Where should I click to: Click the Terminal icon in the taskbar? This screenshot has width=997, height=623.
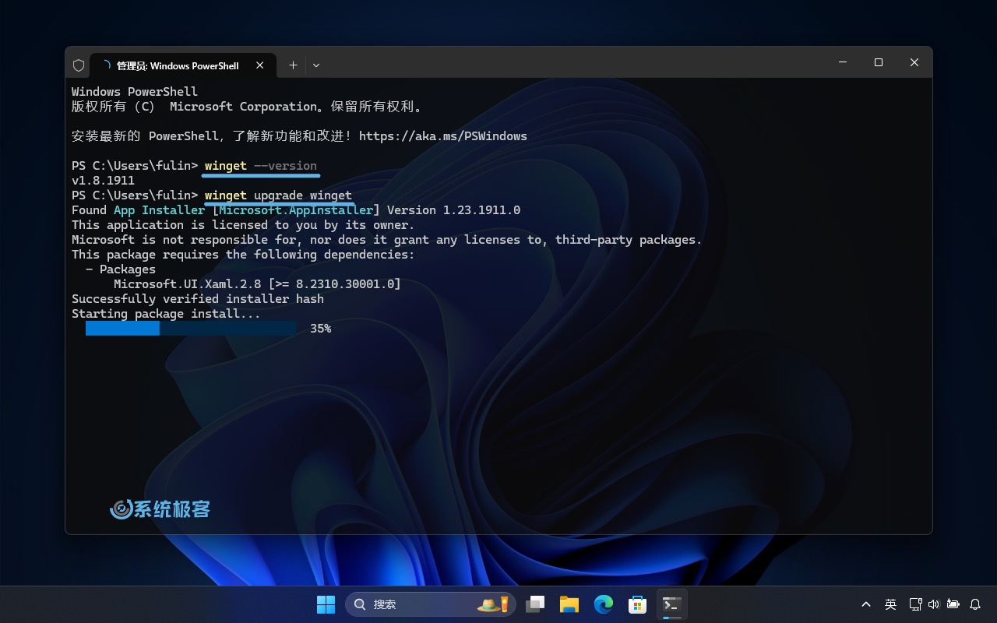(671, 604)
